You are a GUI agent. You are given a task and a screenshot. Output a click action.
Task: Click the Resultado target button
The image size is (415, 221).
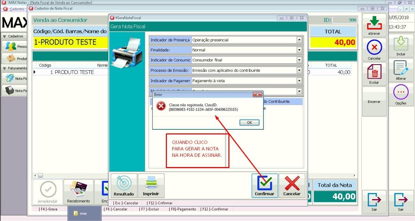124,186
